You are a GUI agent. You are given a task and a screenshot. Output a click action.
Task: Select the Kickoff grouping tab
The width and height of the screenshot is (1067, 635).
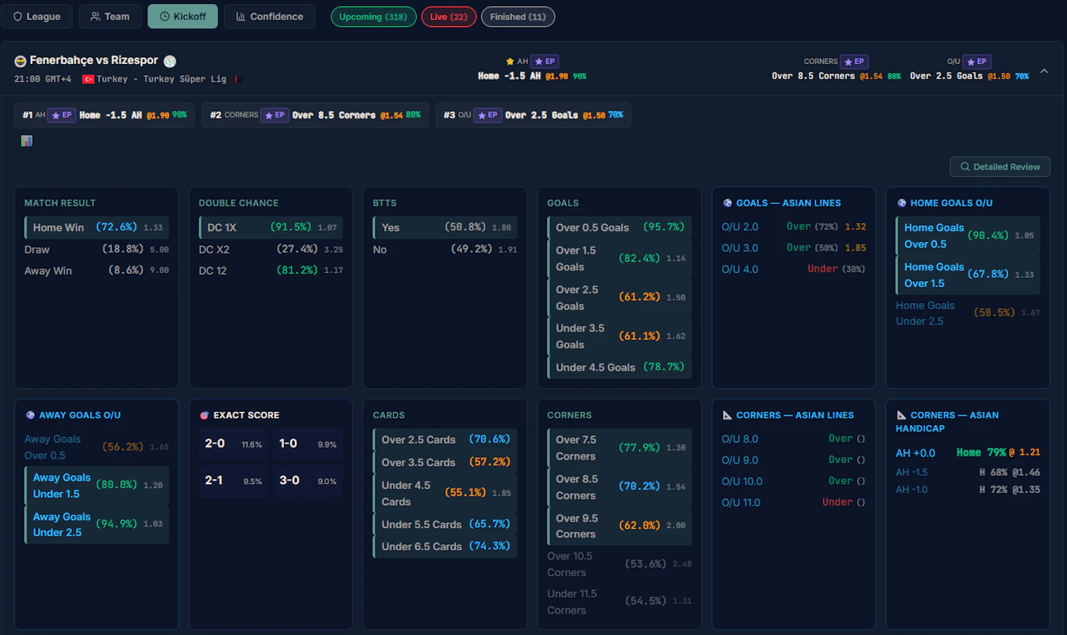click(183, 17)
